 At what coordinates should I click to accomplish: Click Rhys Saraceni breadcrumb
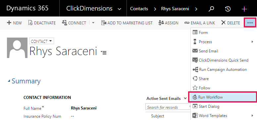pyautogui.click(x=175, y=9)
